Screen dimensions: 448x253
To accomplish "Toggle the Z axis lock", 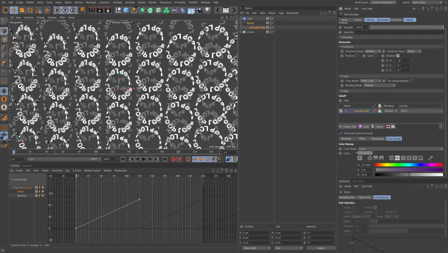I will [x=73, y=10].
